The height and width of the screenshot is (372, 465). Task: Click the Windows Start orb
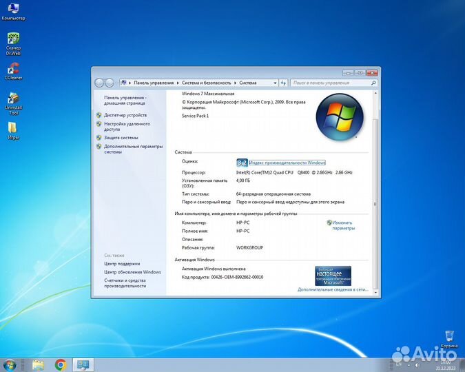[10, 365]
